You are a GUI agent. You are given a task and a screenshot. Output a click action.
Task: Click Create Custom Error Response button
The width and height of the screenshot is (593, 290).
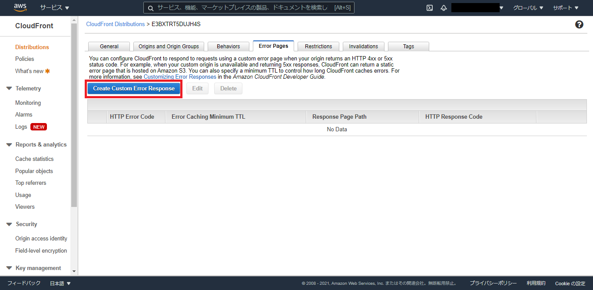point(134,88)
